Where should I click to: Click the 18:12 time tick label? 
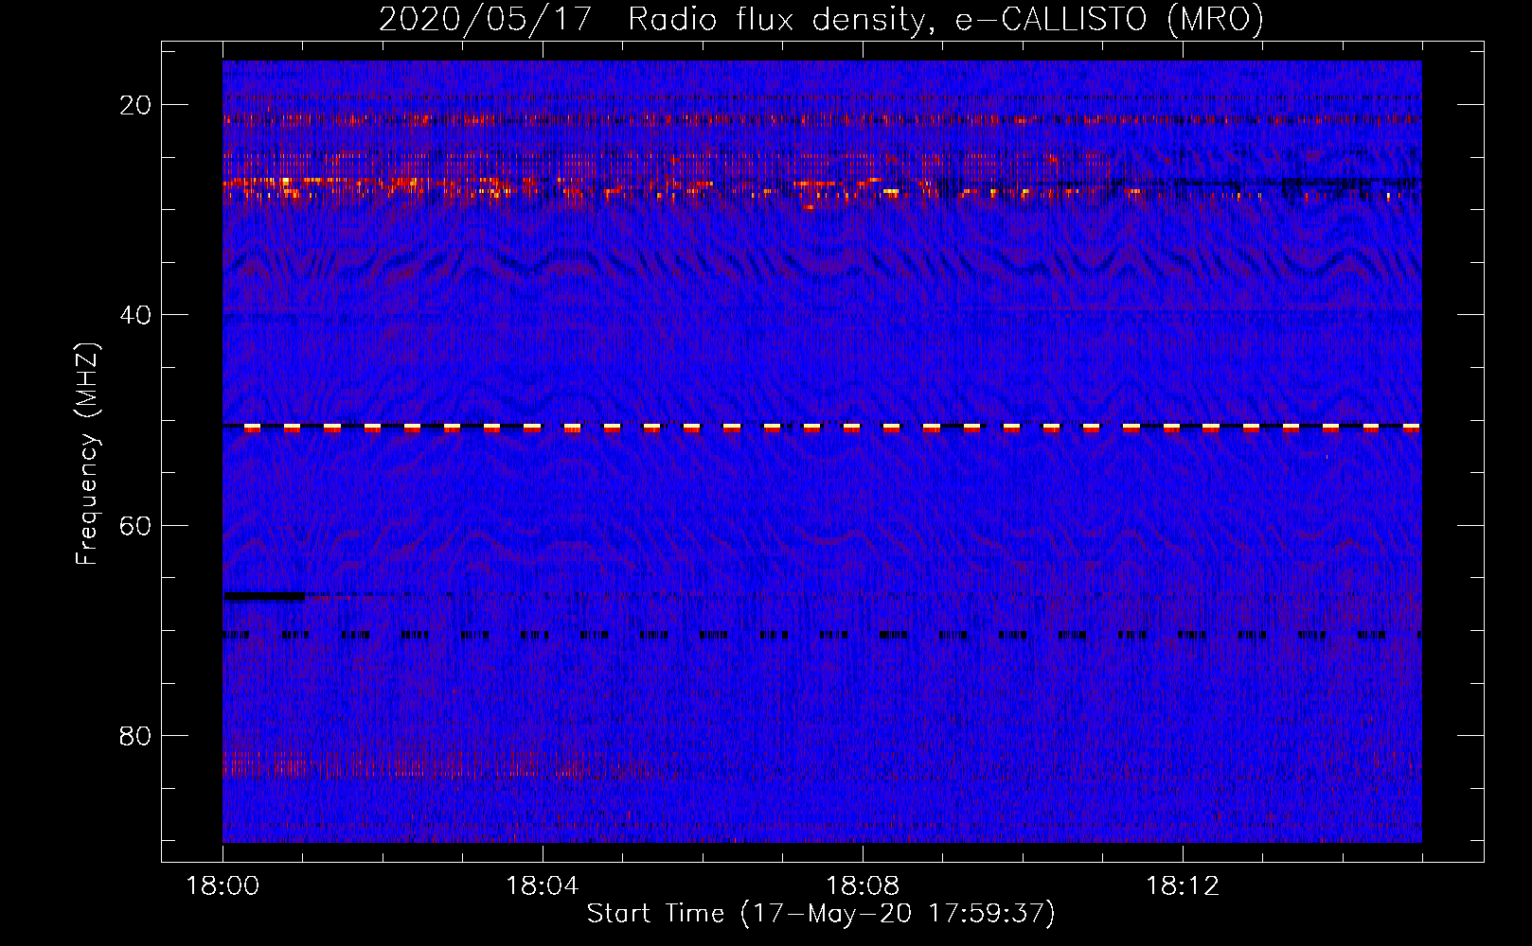pyautogui.click(x=1183, y=886)
